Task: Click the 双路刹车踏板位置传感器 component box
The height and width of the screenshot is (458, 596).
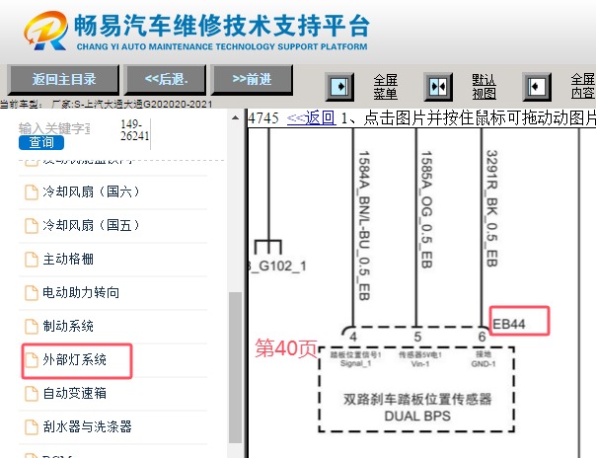Action: 416,390
